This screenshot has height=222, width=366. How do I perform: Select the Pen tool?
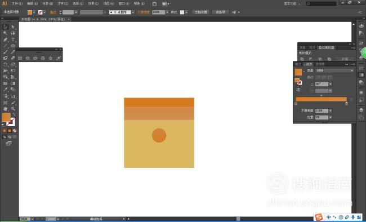click(5, 39)
